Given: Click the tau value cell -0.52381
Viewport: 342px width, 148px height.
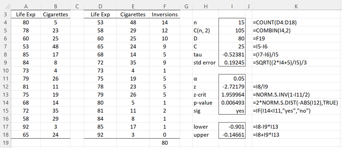Looking at the screenshot, I should click(x=232, y=55).
